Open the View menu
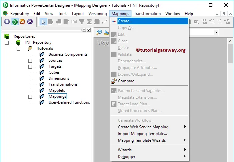 49,14
